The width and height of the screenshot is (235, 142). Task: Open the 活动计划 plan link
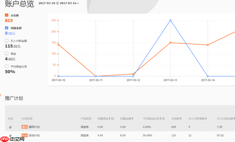tap(34, 135)
